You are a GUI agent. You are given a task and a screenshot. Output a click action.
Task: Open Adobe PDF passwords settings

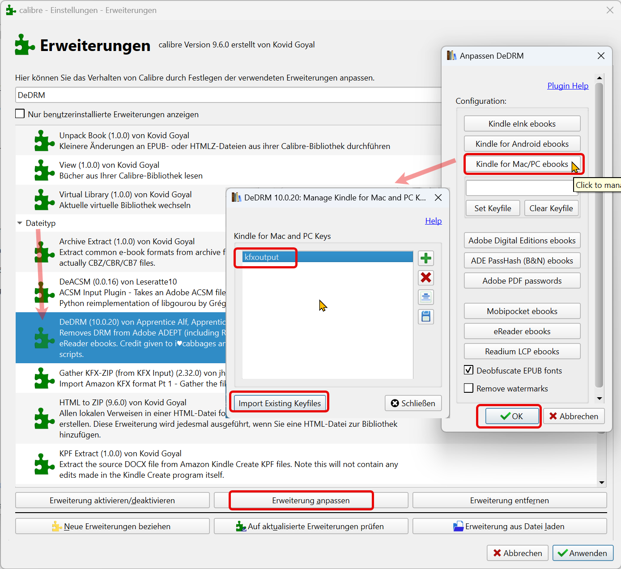point(522,281)
